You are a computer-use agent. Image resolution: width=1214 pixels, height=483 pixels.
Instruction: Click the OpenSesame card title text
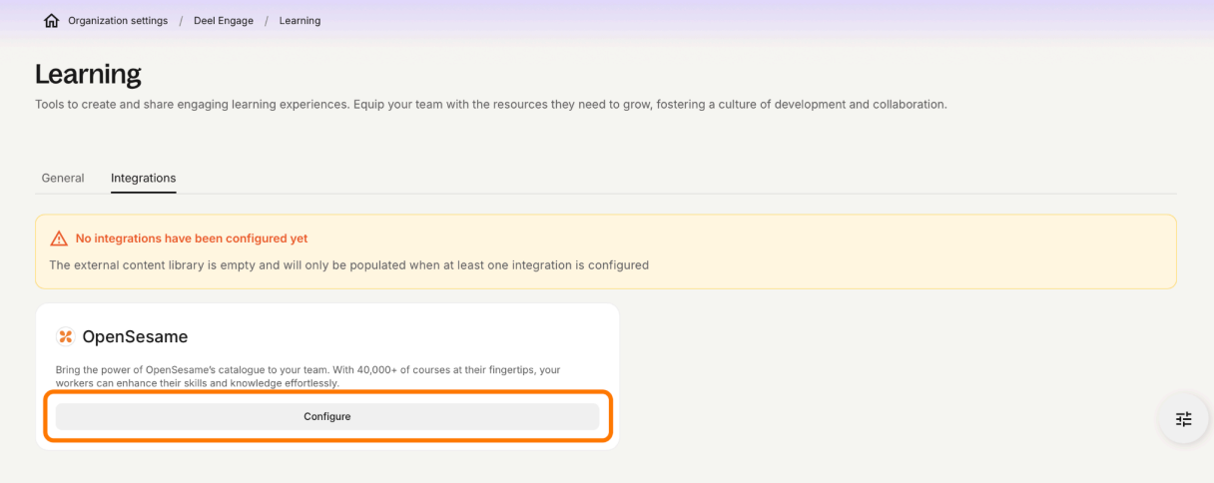click(x=135, y=337)
